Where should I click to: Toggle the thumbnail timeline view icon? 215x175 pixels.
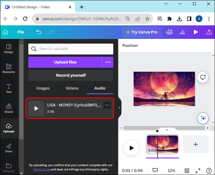tap(155, 171)
